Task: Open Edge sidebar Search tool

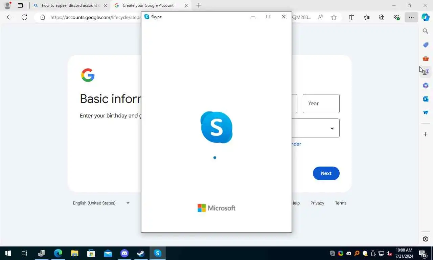Action: tap(426, 31)
